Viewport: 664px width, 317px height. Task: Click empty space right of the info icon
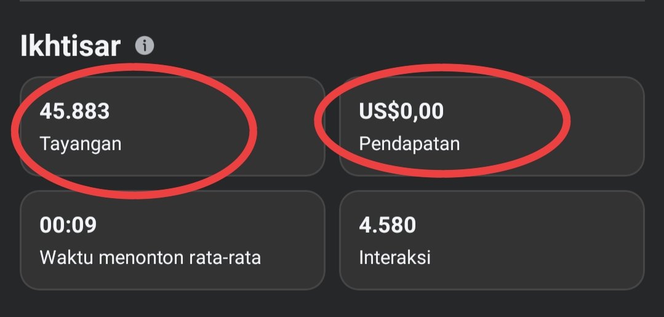(369, 46)
